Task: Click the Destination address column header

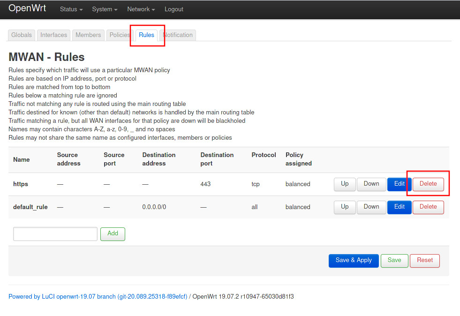Action: (x=158, y=159)
